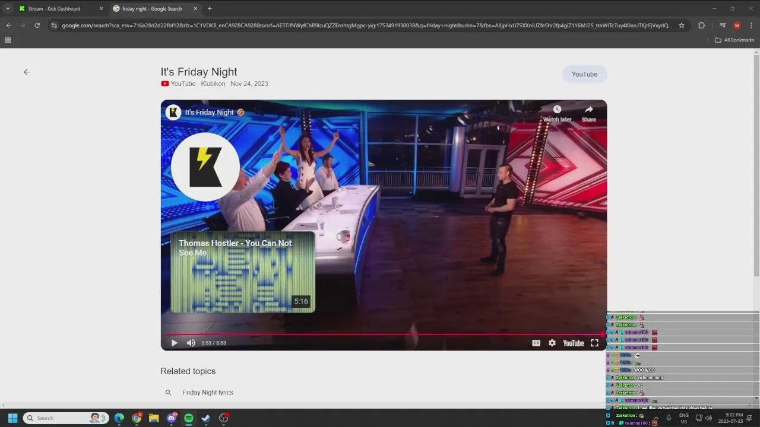View site information icon in address bar
This screenshot has width=760, height=427.
click(x=54, y=26)
